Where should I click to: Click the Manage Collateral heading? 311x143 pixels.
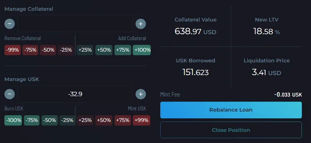tap(29, 9)
